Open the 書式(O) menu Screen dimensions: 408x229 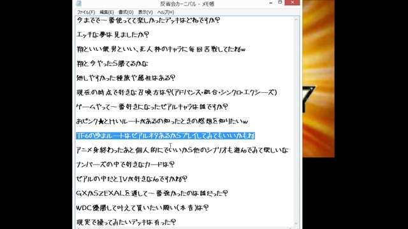126,12
